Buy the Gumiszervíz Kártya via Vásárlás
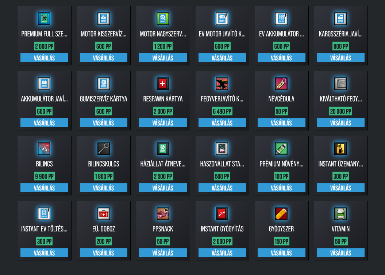Viewport: 385px width, 275px height. pos(104,123)
